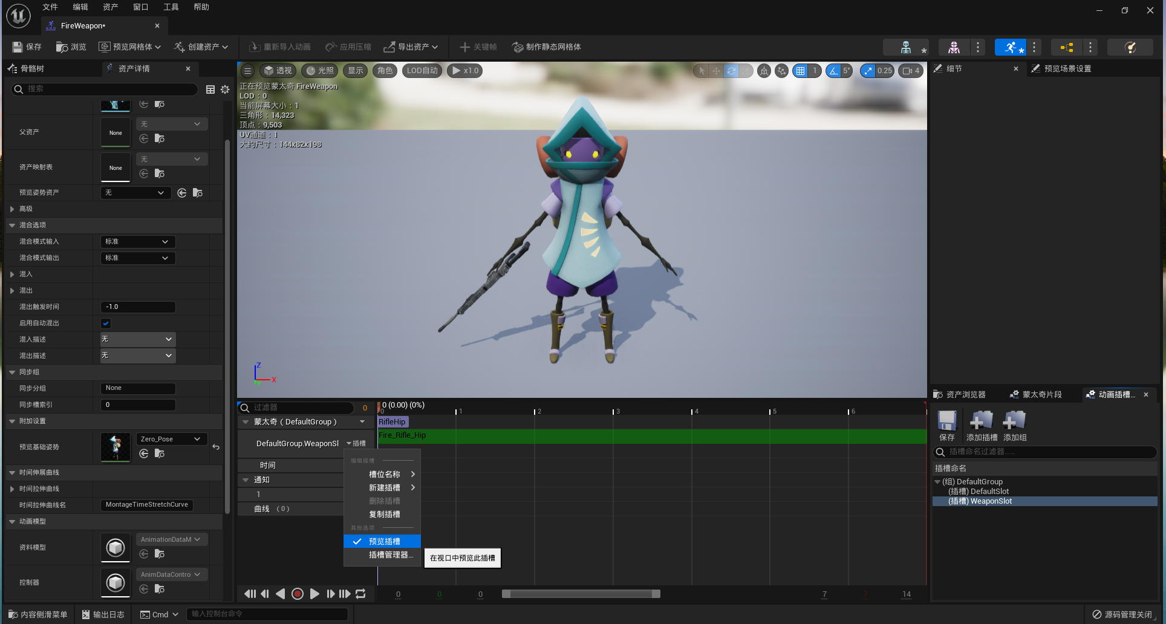
Task: Open the skeletal mesh editor mode icon
Action: click(x=954, y=47)
